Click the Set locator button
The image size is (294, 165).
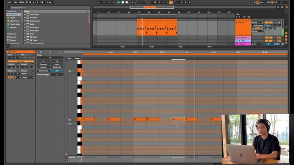238,14
